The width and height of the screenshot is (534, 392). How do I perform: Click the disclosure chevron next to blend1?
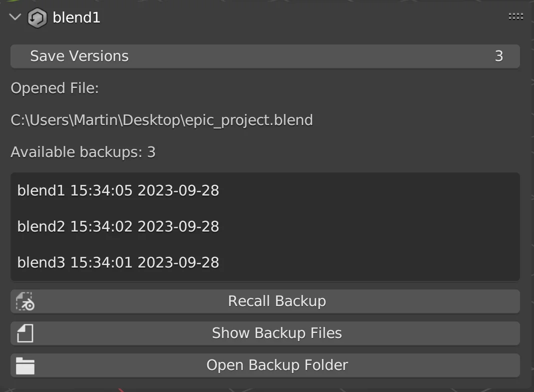[x=14, y=16]
